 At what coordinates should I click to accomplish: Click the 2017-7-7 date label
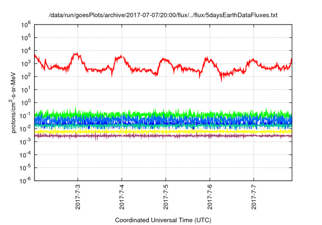(x=254, y=197)
